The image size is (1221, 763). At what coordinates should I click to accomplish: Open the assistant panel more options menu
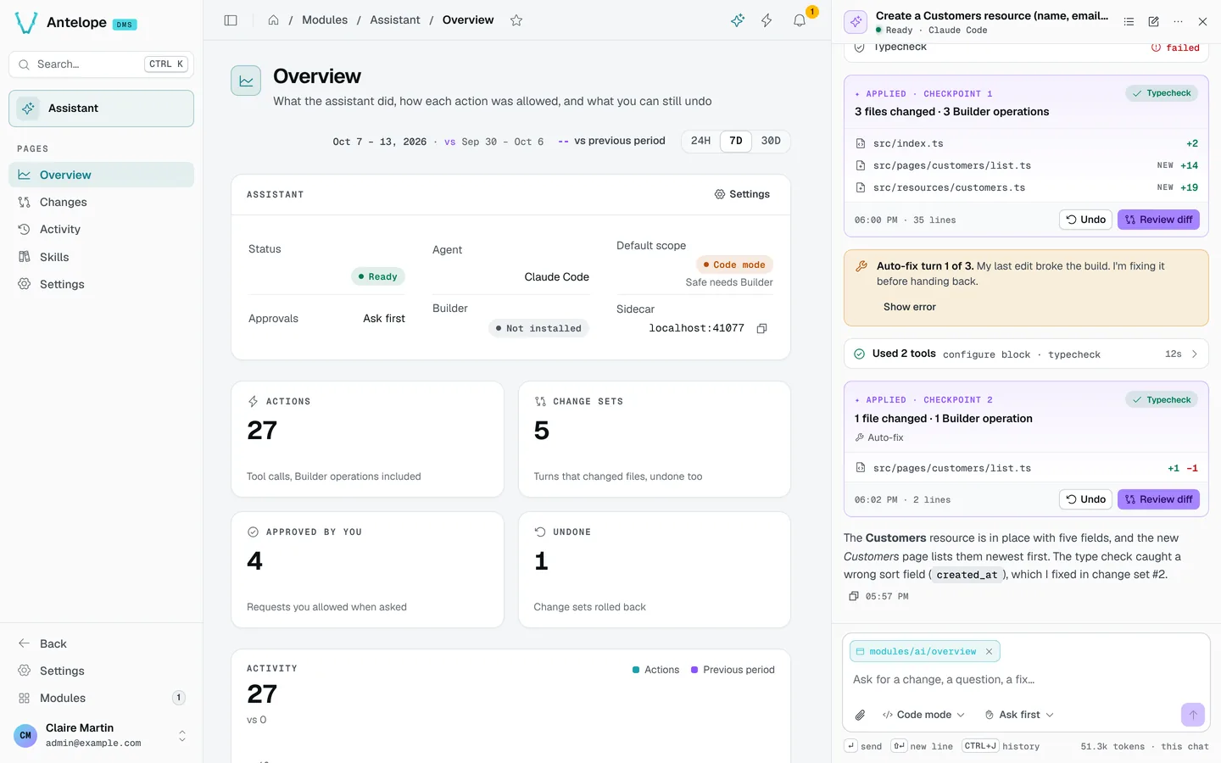pos(1178,22)
